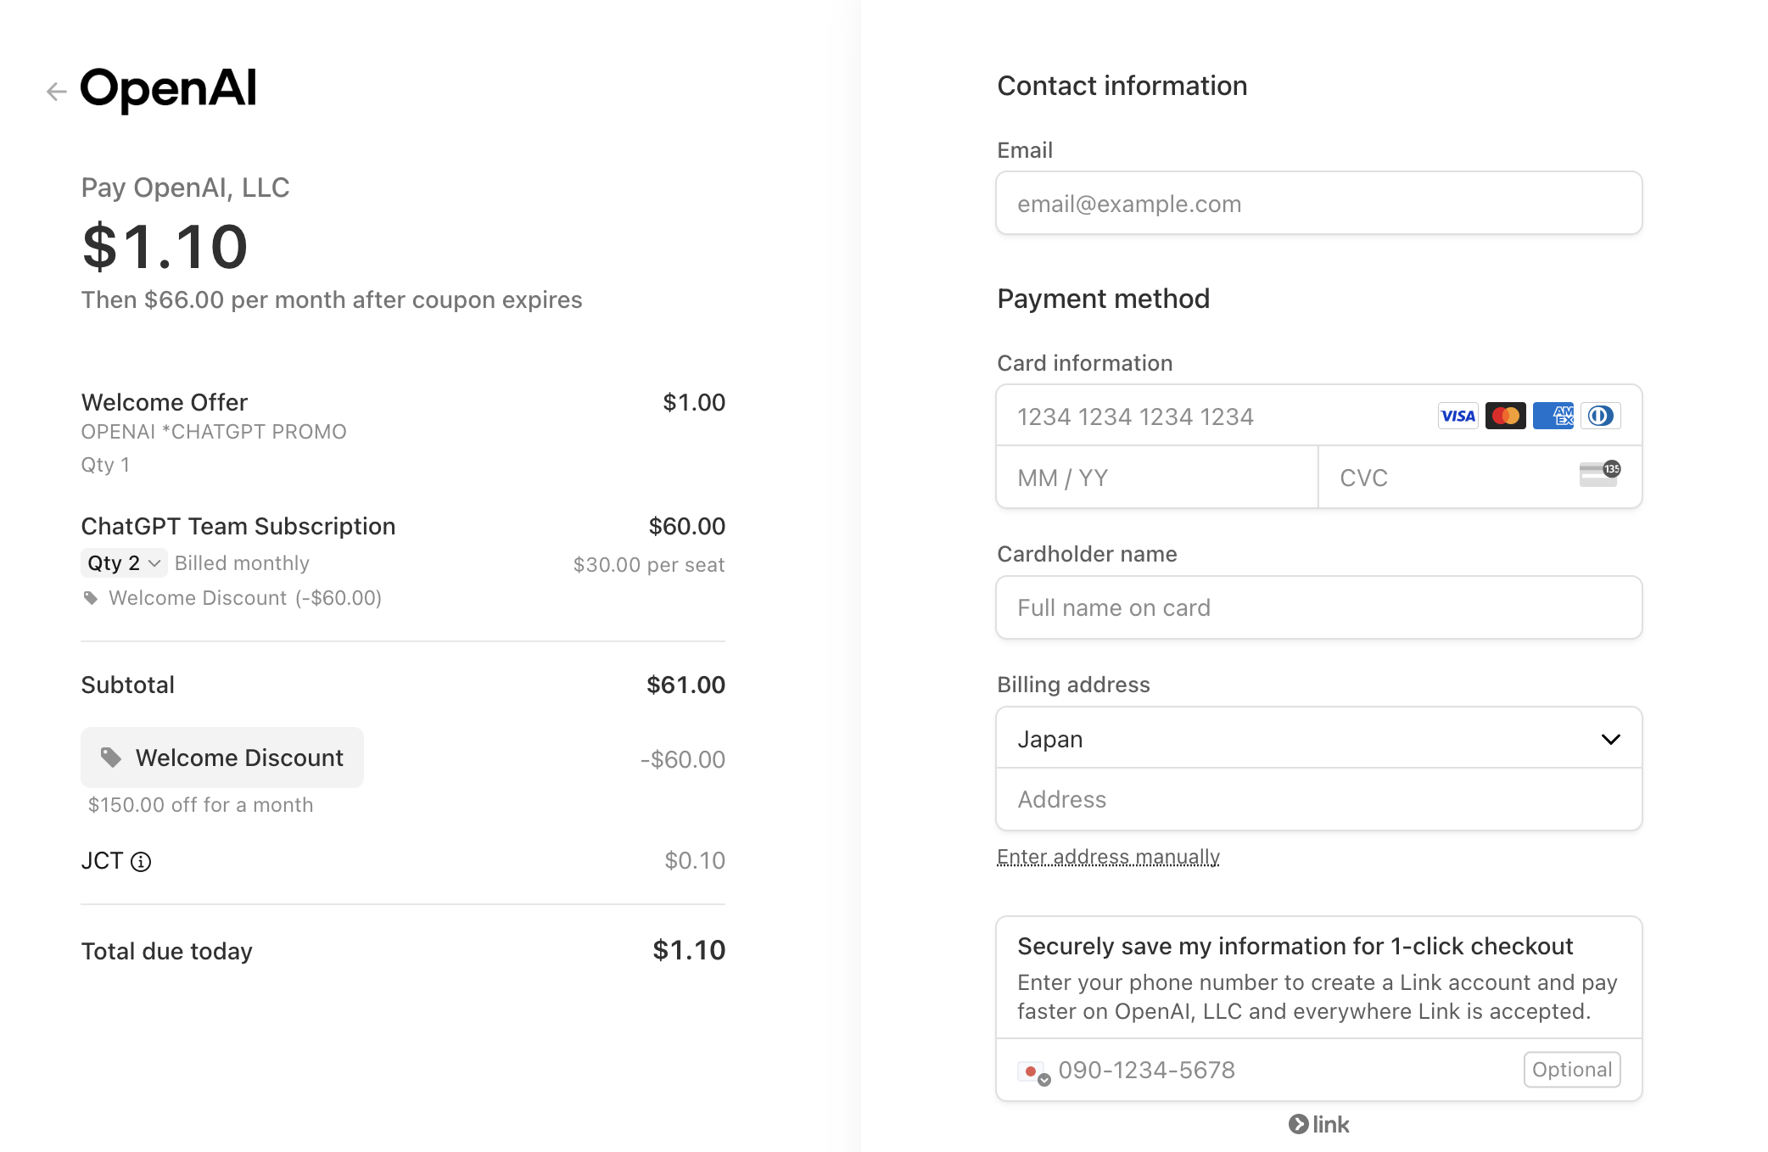
Task: Click the tag icon beside Welcome Discount (-$60.00)
Action: [x=91, y=598]
